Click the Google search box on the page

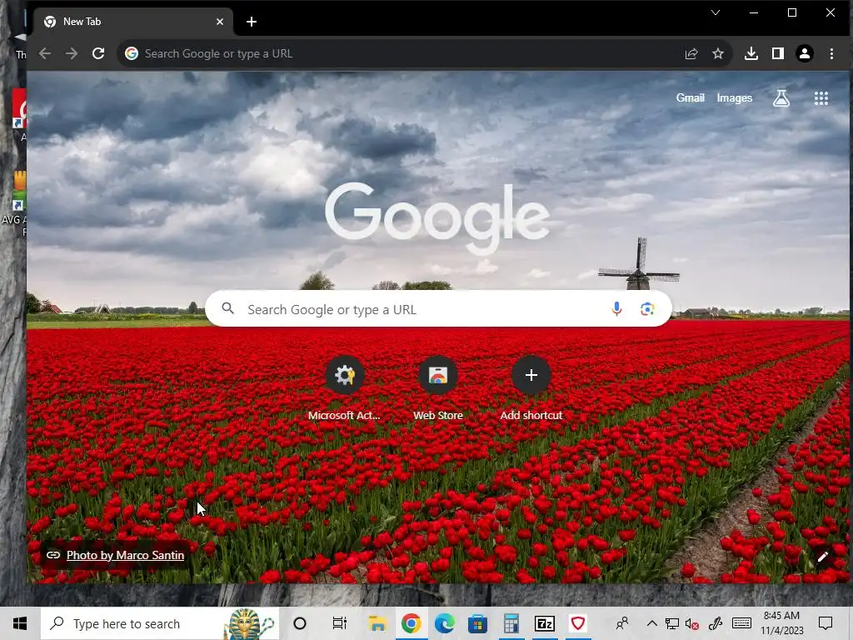pos(438,308)
